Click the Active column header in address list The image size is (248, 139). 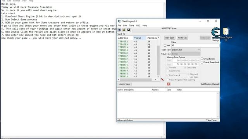120,90
